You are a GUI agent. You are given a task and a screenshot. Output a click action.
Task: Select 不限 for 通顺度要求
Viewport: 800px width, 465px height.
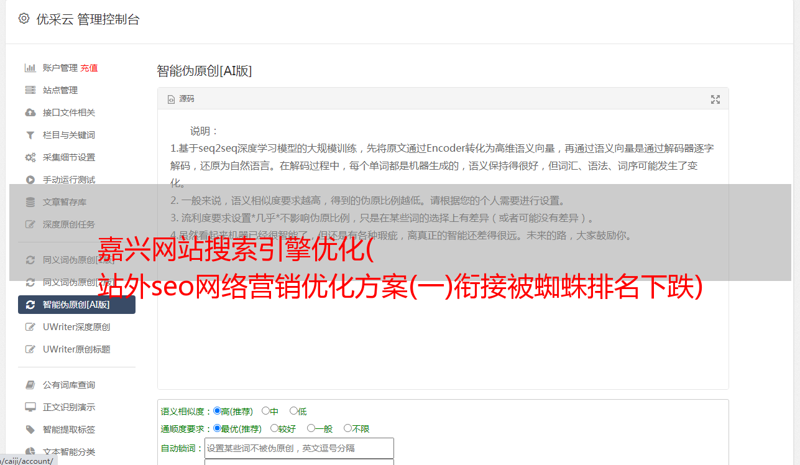click(347, 428)
